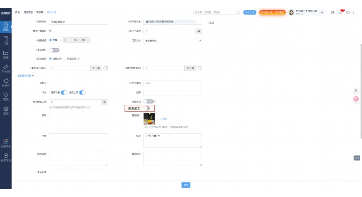Click the user avatar picture in header
This screenshot has width=362, height=197.
pos(291,13)
